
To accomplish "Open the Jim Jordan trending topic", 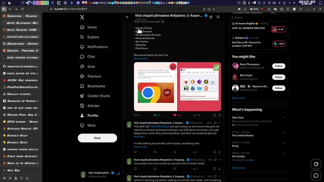I will coord(238,156).
